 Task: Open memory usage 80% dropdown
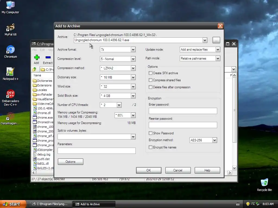pyautogui.click(x=133, y=115)
